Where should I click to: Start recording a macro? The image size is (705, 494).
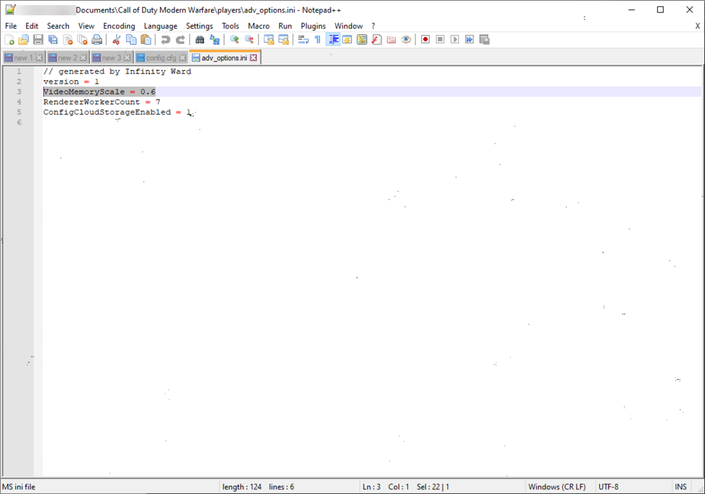(425, 39)
